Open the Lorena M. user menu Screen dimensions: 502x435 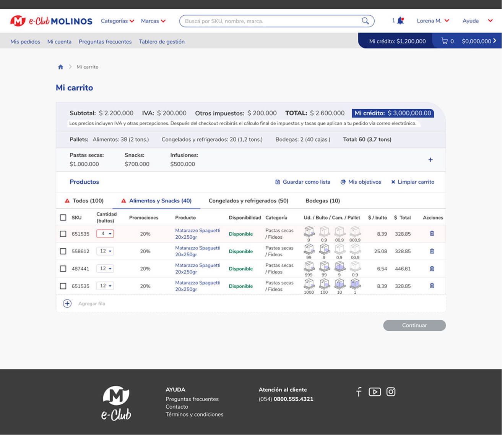pyautogui.click(x=433, y=21)
